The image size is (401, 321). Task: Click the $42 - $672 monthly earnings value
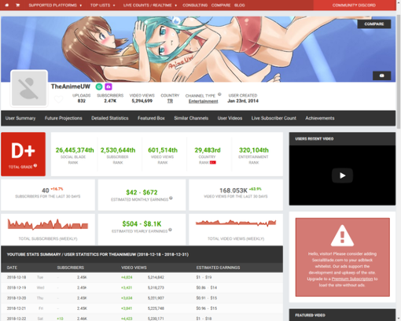[x=142, y=192]
